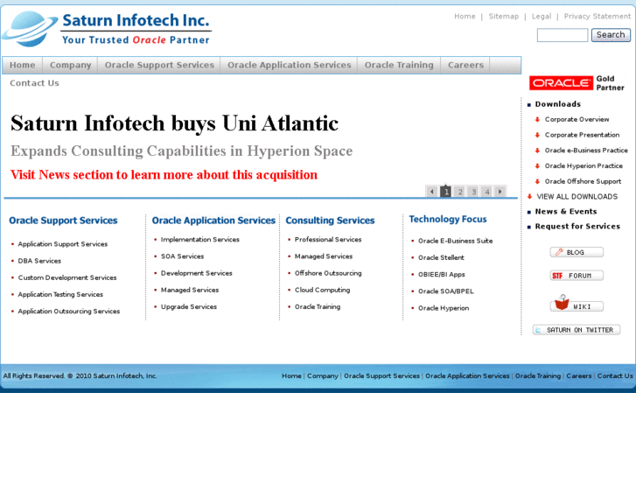
Task: Open Offshore Outsourcing link
Action: click(328, 273)
